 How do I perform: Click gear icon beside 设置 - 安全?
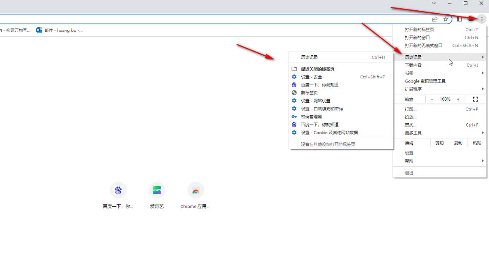tap(294, 77)
